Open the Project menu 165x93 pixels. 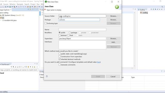(x=33, y=4)
